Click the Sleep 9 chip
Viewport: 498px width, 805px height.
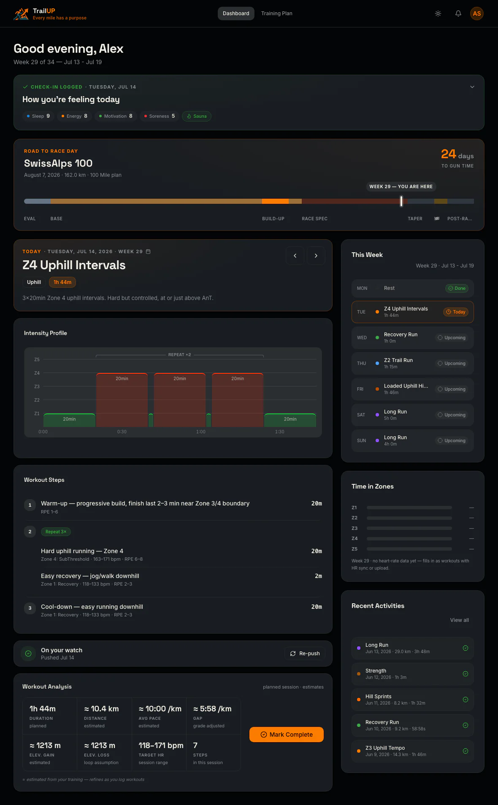click(x=38, y=116)
